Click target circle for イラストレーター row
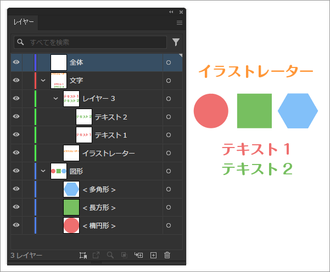The width and height of the screenshot is (330, 272). pos(169,153)
